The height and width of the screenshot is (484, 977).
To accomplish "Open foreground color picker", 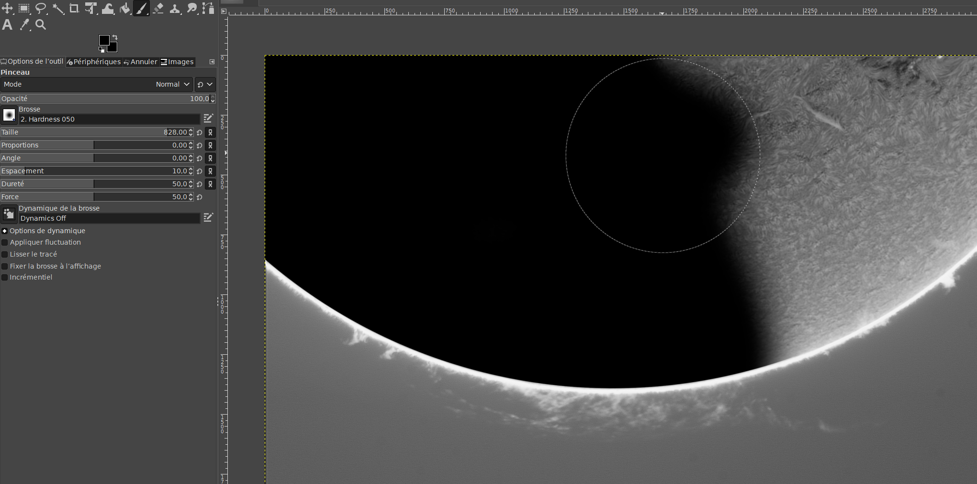I will pyautogui.click(x=104, y=40).
